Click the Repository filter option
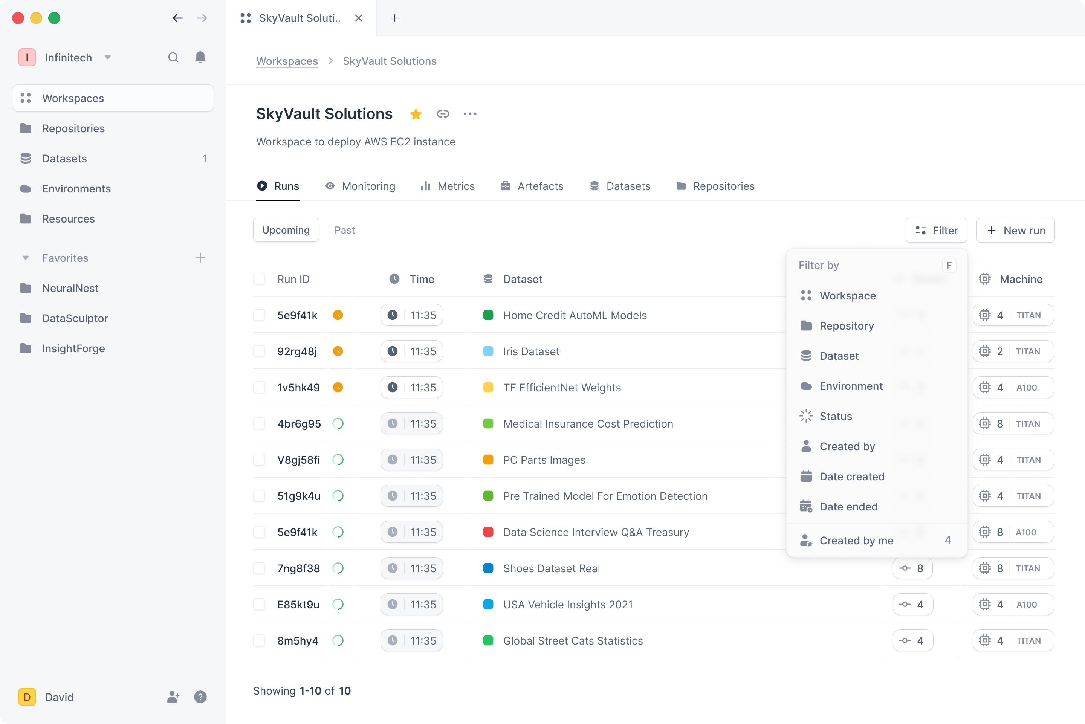The width and height of the screenshot is (1085, 724). point(876,325)
